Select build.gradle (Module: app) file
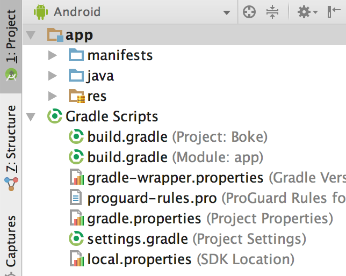Viewport: 346px width, 276px height. click(x=127, y=157)
